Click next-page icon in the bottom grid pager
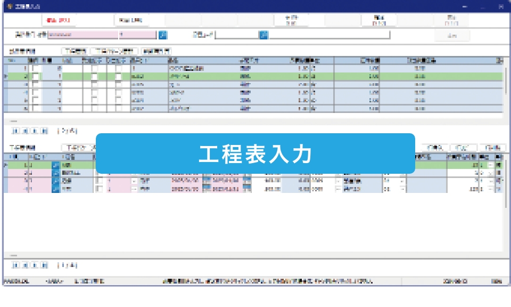The height and width of the screenshot is (307, 511). coord(35,265)
